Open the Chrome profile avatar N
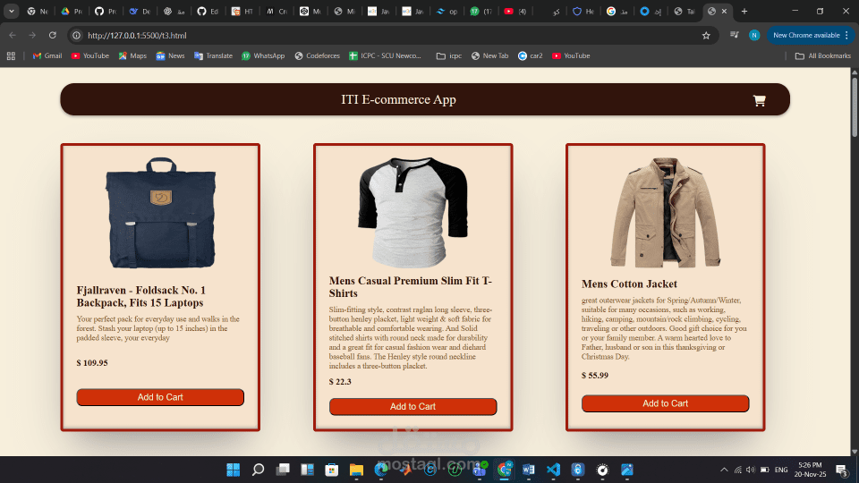 pos(754,35)
